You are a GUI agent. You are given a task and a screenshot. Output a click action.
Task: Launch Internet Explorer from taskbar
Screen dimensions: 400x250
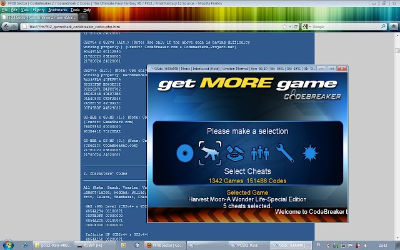[25, 245]
